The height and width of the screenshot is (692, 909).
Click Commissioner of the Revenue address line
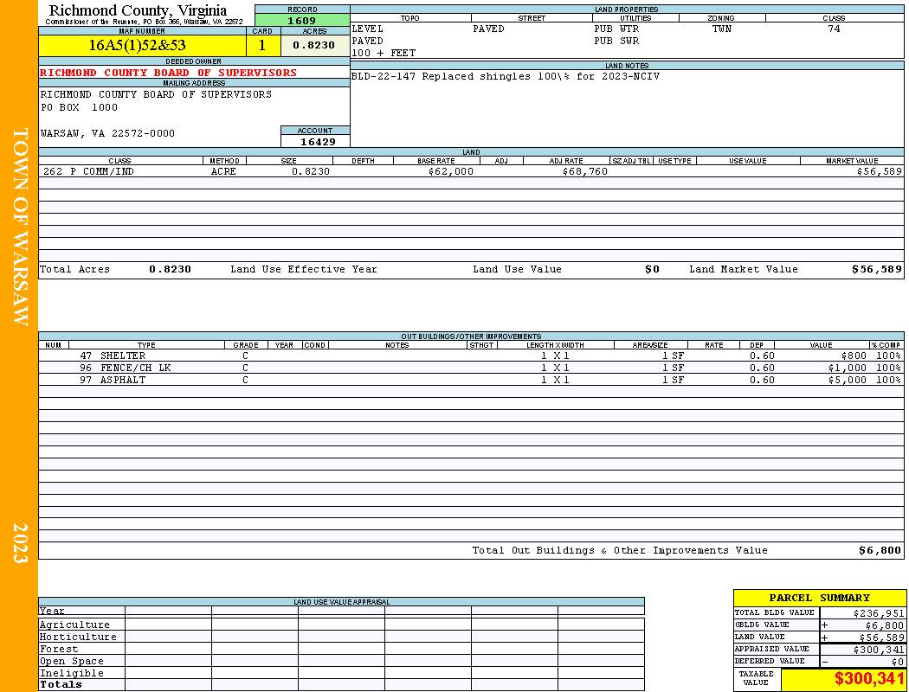[144, 22]
